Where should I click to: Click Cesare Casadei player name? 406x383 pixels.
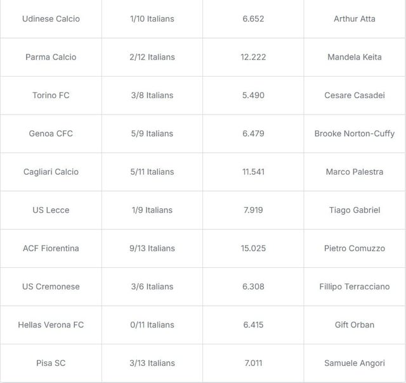tap(355, 96)
